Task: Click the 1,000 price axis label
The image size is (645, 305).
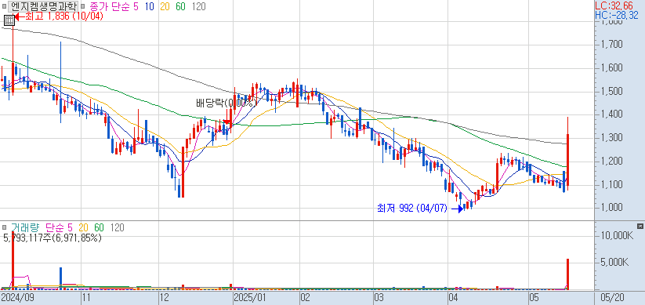Action: pyautogui.click(x=611, y=208)
